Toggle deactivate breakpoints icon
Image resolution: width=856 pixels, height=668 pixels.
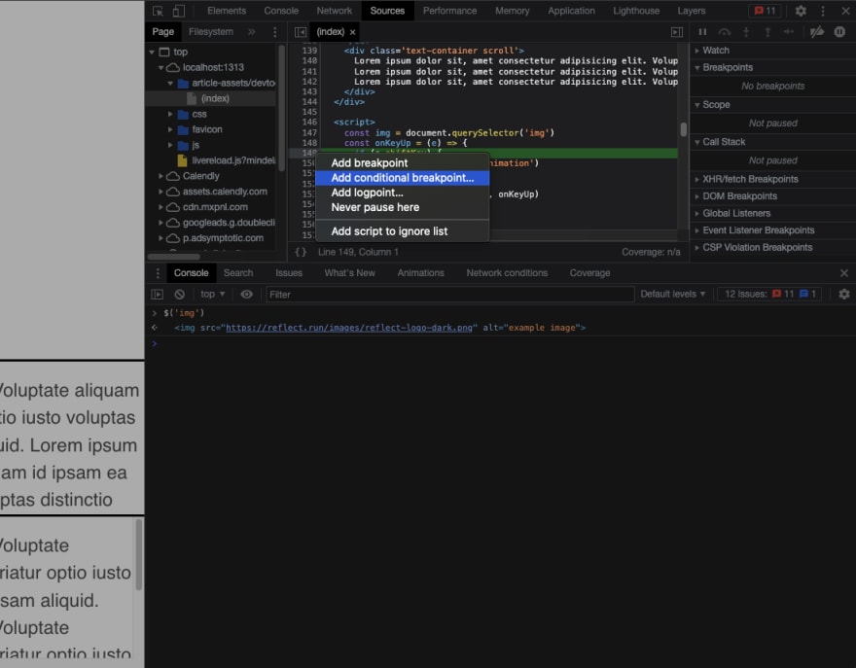(x=817, y=32)
